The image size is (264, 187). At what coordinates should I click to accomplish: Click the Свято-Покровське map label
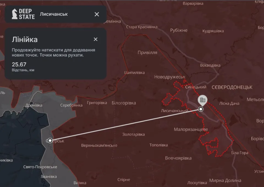40,167
